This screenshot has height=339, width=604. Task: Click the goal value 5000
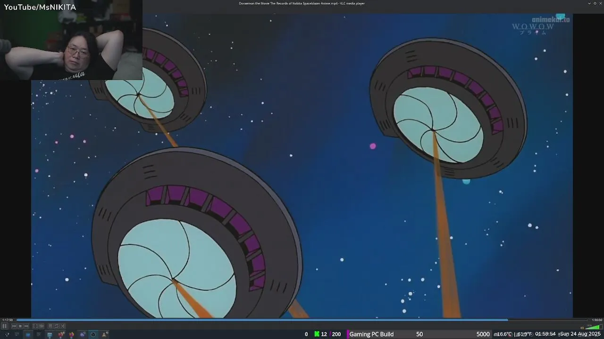pyautogui.click(x=483, y=334)
